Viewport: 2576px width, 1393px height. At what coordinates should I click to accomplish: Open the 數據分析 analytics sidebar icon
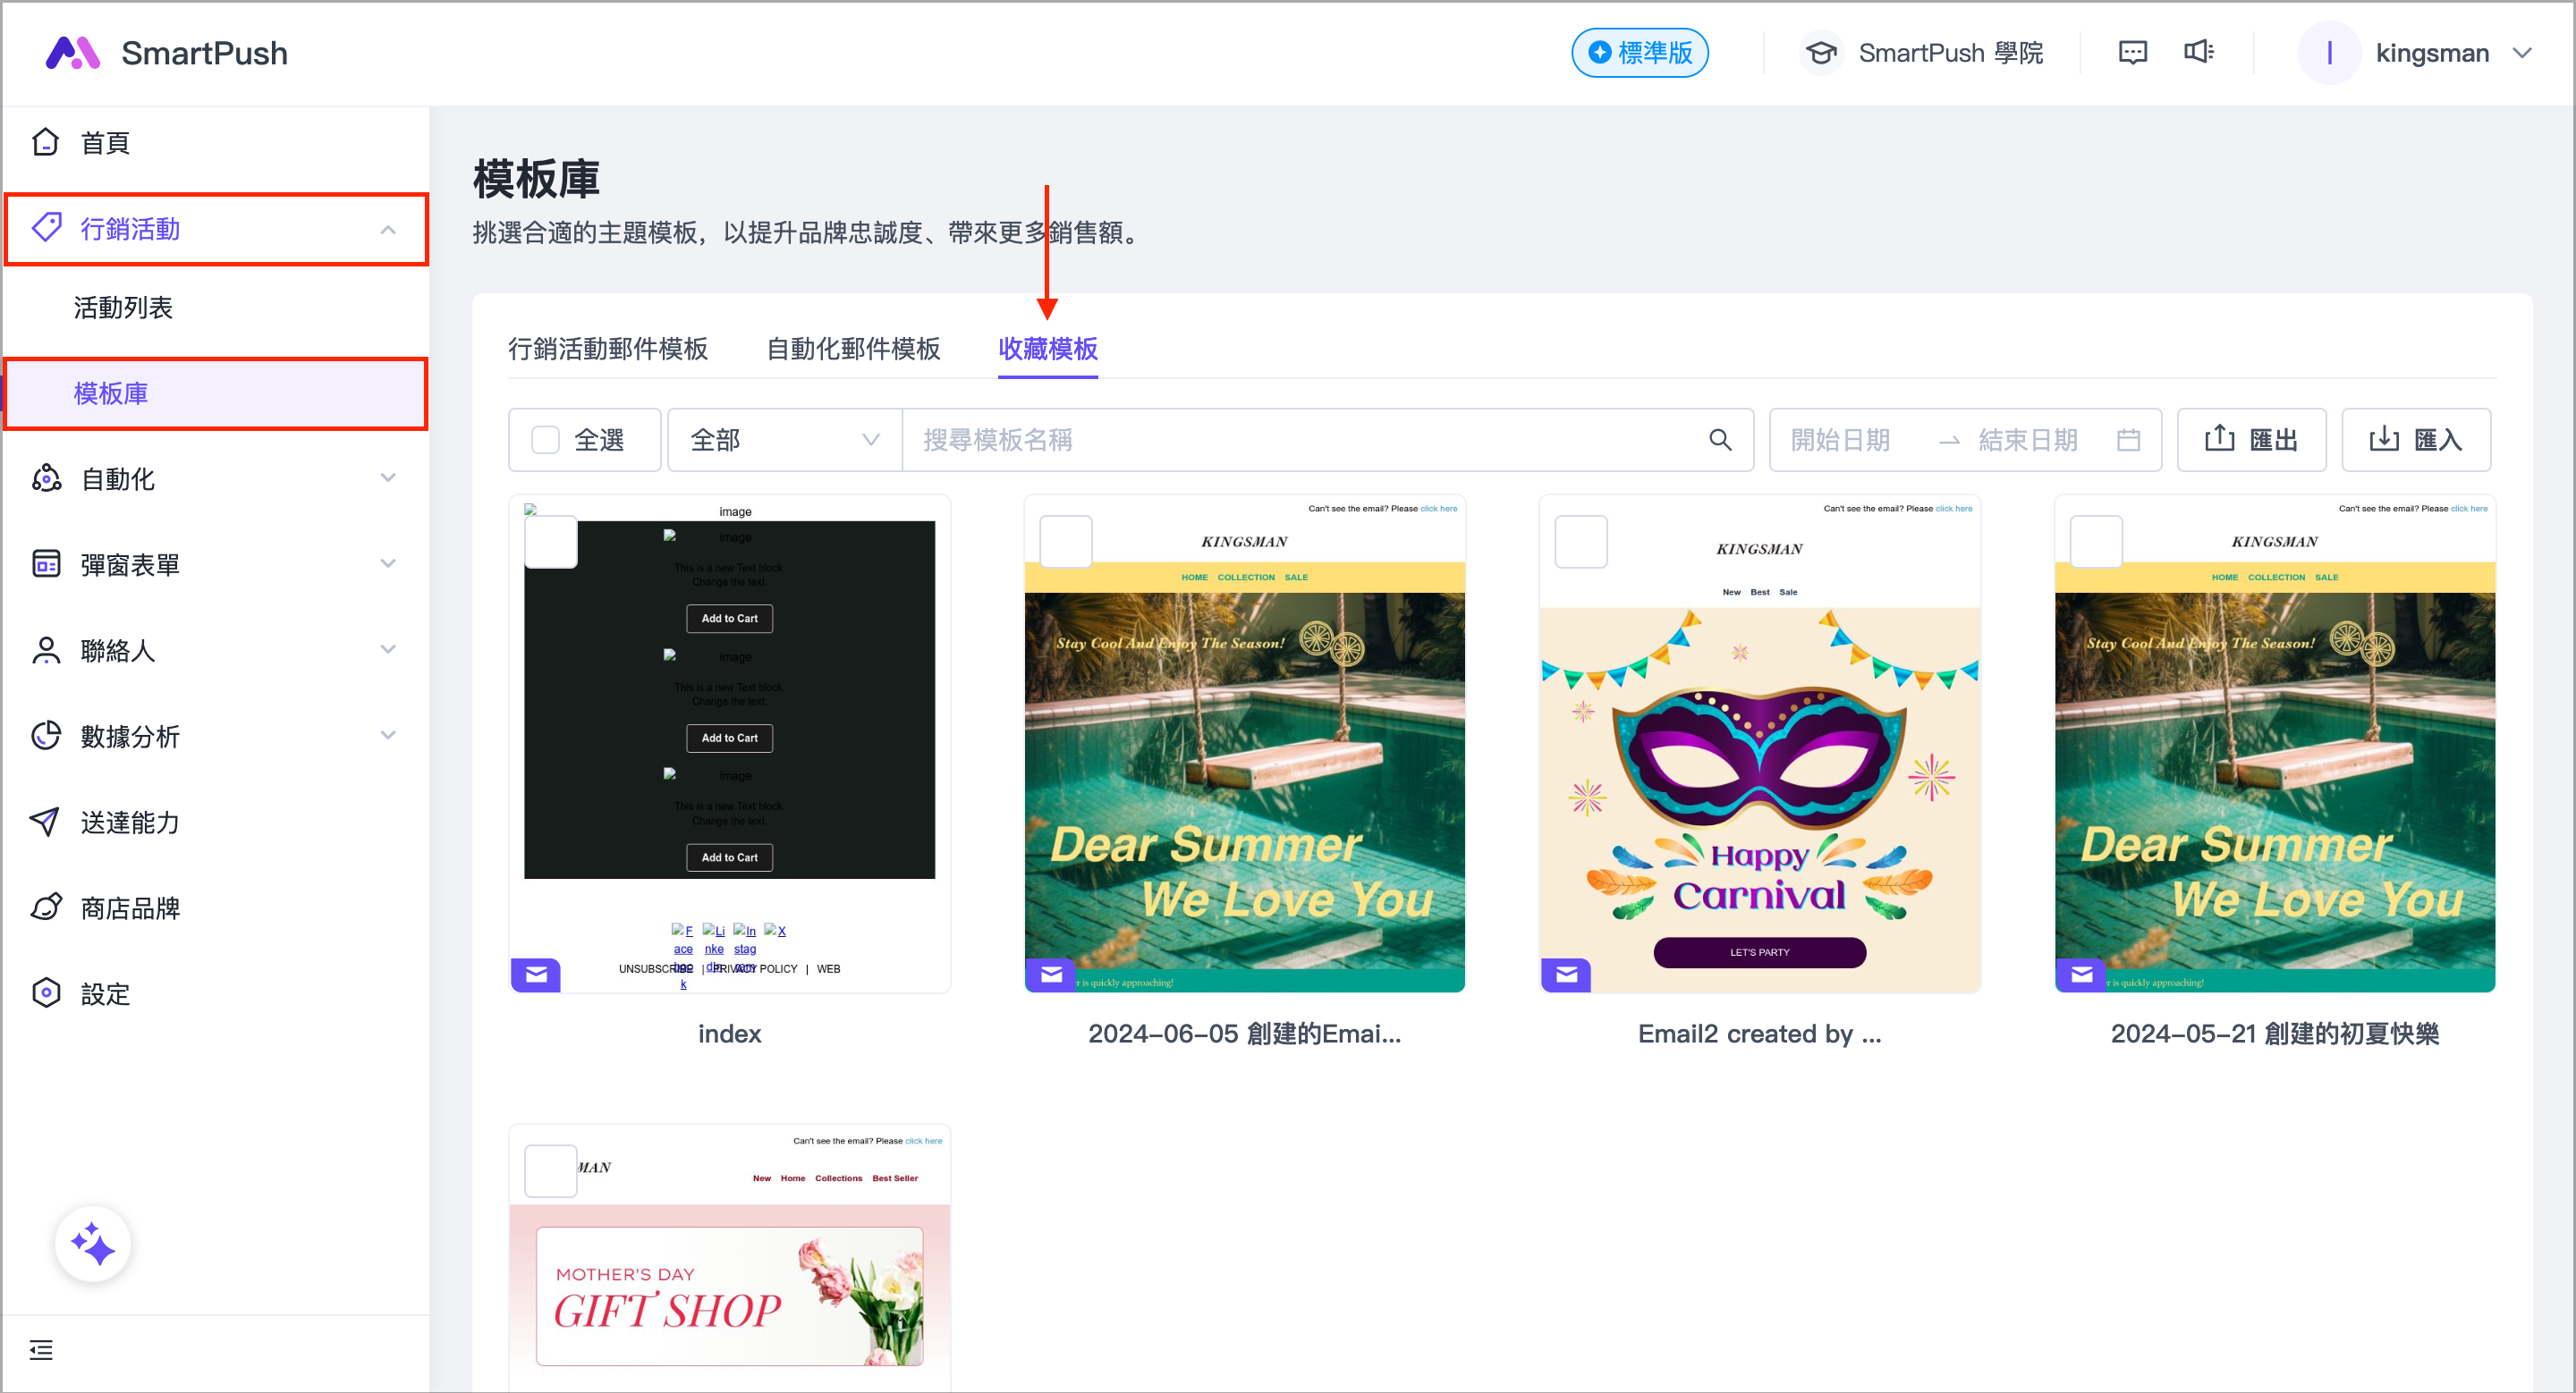coord(45,737)
